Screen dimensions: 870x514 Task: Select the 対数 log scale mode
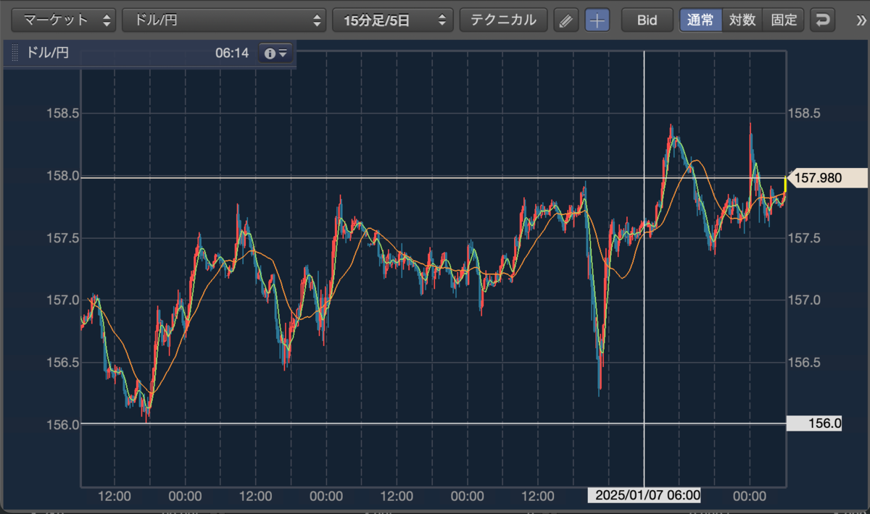742,20
